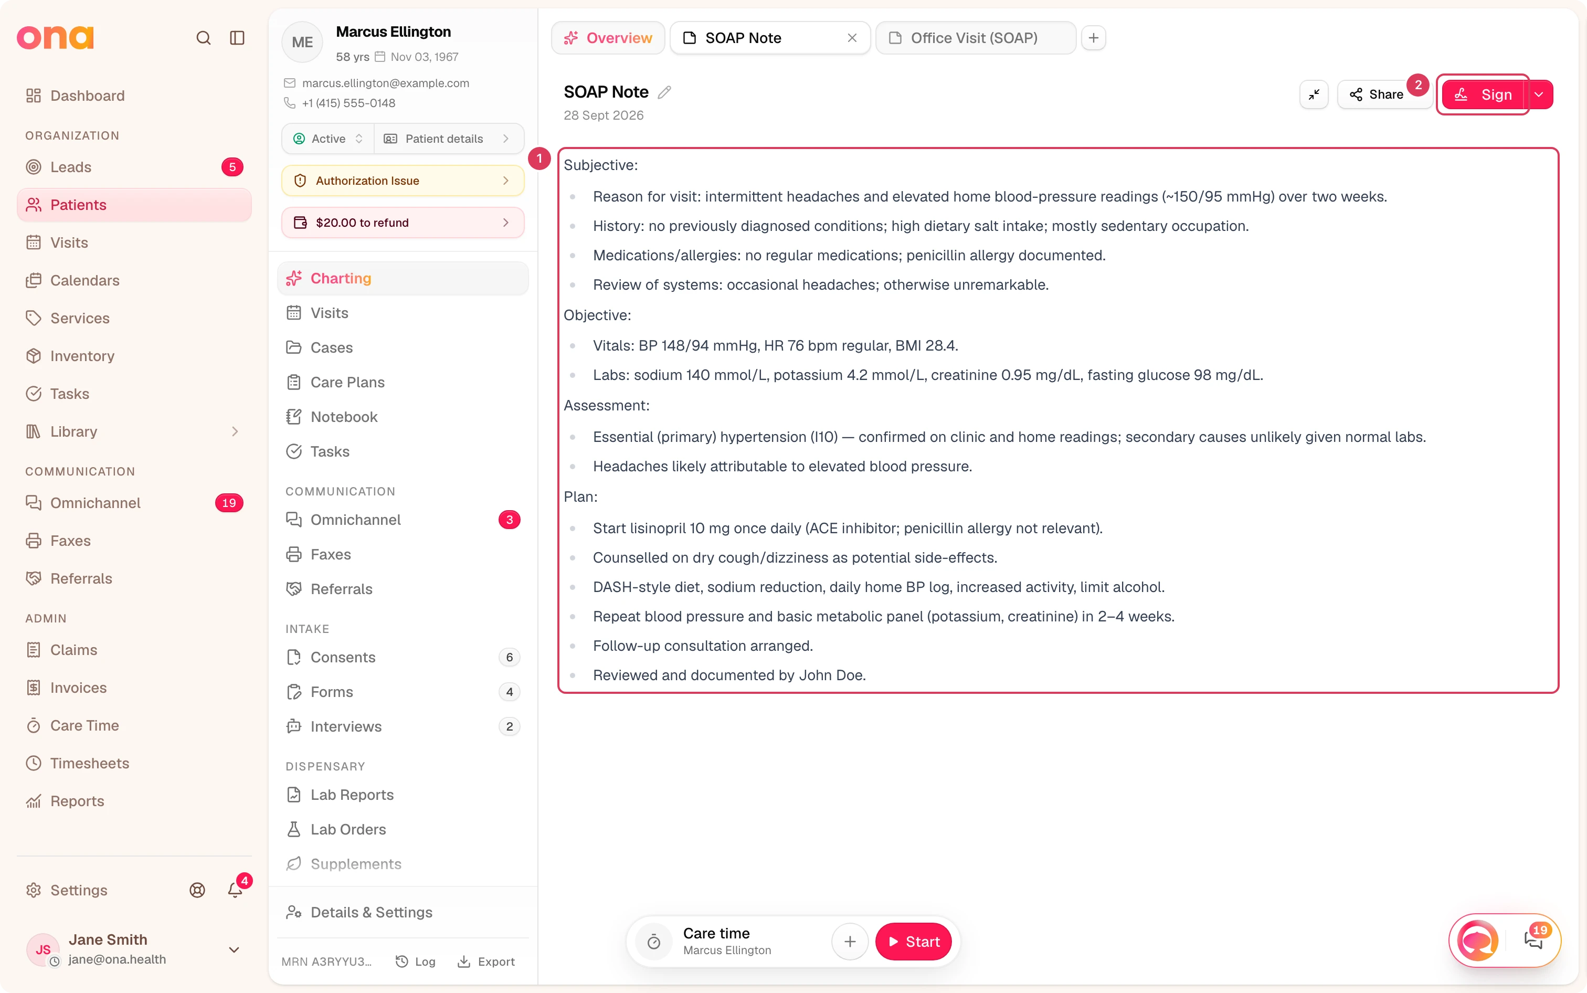Image resolution: width=1587 pixels, height=993 pixels.
Task: Open the Ona assistant chat bubble
Action: click(x=1477, y=941)
